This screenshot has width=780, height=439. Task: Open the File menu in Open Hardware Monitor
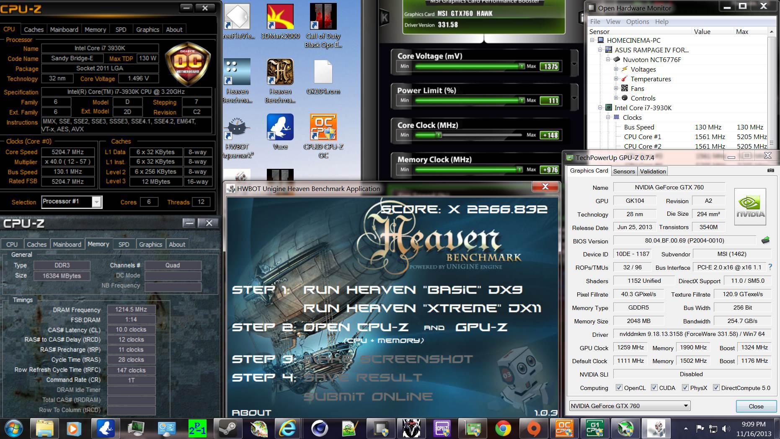tap(595, 21)
